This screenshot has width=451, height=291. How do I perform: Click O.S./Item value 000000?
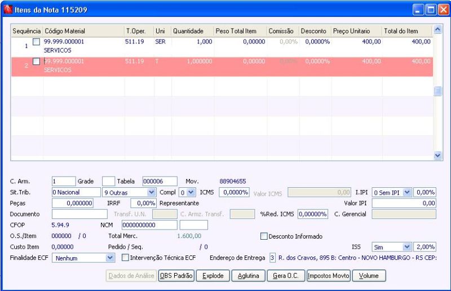[x=61, y=236]
